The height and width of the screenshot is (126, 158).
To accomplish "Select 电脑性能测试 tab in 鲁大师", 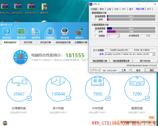I will [10, 42].
